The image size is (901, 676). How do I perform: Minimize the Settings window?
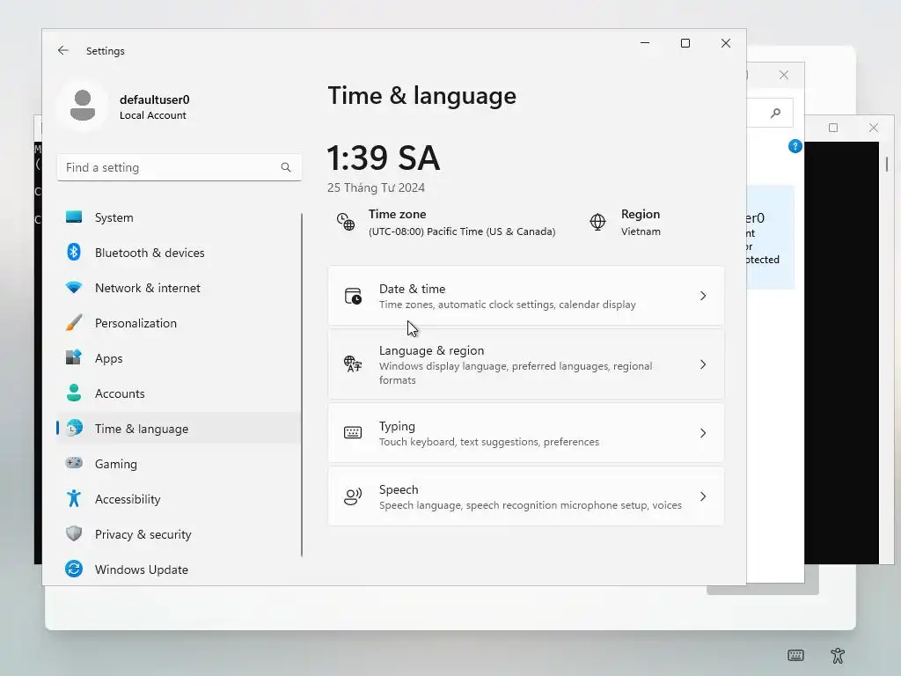(645, 43)
